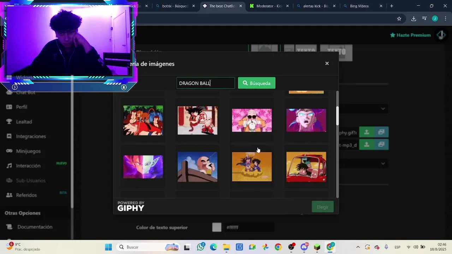Click the gallery vertical scrollbar thumb
452x254 pixels.
(337, 116)
